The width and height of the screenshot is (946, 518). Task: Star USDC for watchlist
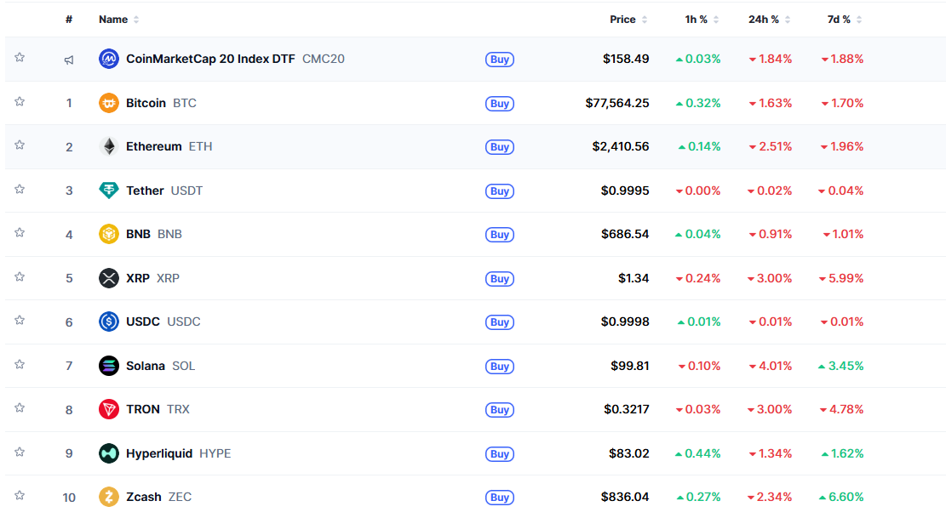coord(20,321)
